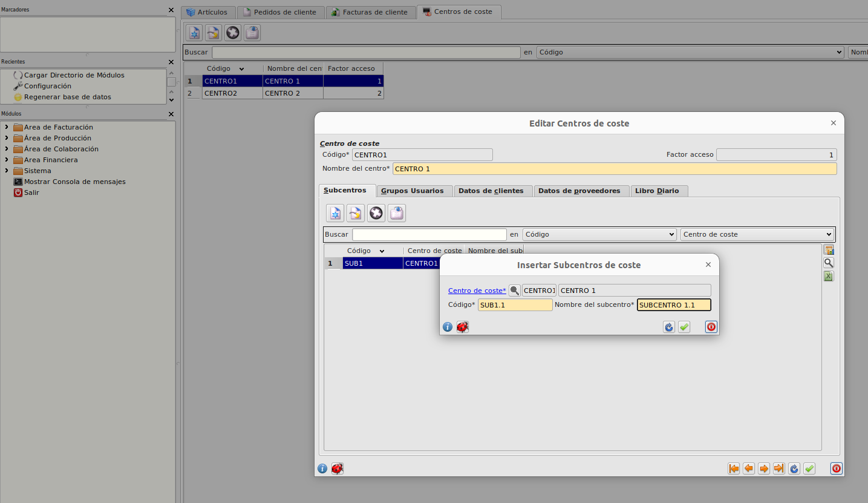
Task: View the selected centro de coste in the main toolbar
Action: coord(252,33)
